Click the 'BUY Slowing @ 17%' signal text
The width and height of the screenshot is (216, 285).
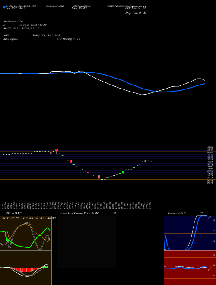click(x=68, y=39)
